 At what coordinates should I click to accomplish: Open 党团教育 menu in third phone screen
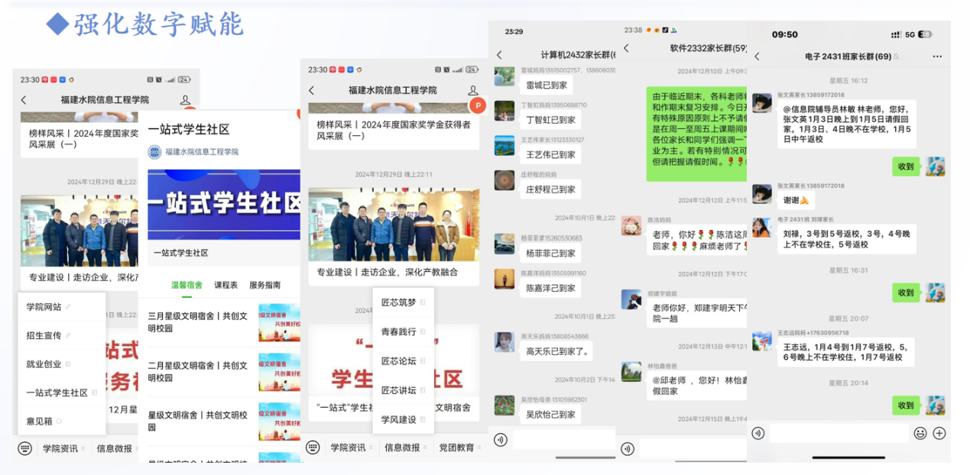tap(459, 448)
